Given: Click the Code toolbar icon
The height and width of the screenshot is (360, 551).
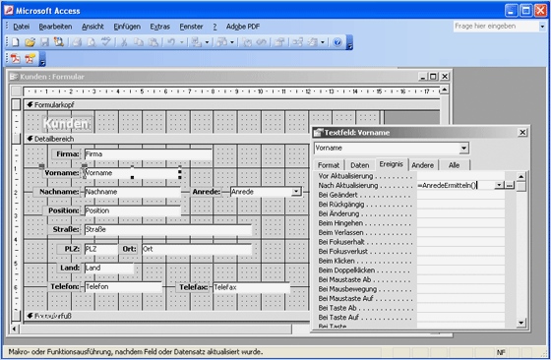Looking at the screenshot, I should (247, 42).
